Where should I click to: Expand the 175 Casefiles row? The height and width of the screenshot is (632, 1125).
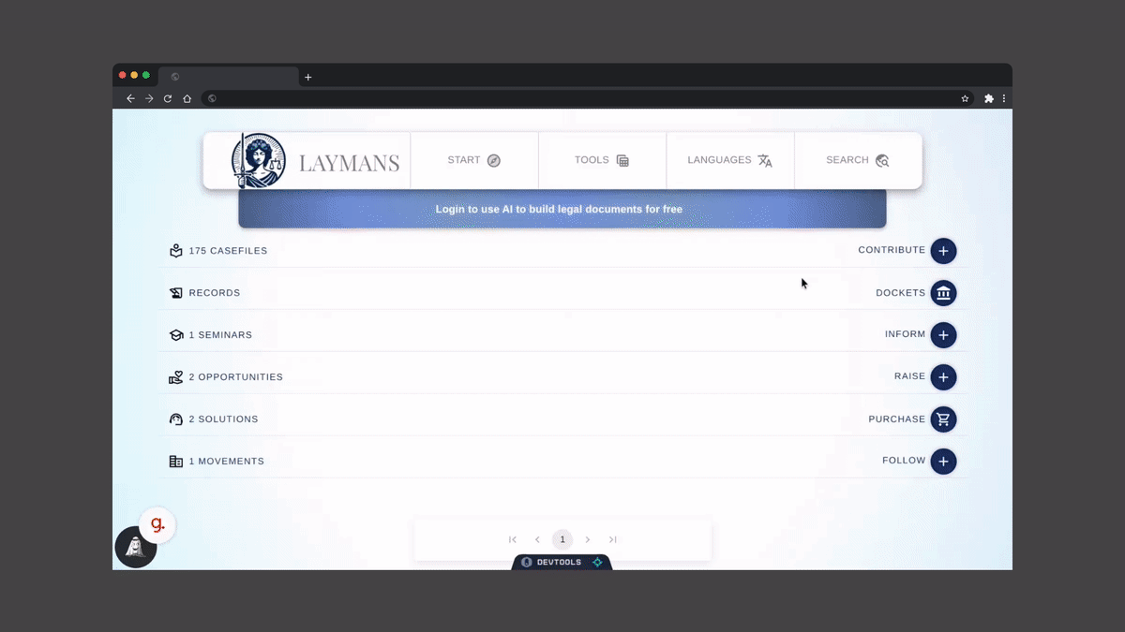click(228, 251)
